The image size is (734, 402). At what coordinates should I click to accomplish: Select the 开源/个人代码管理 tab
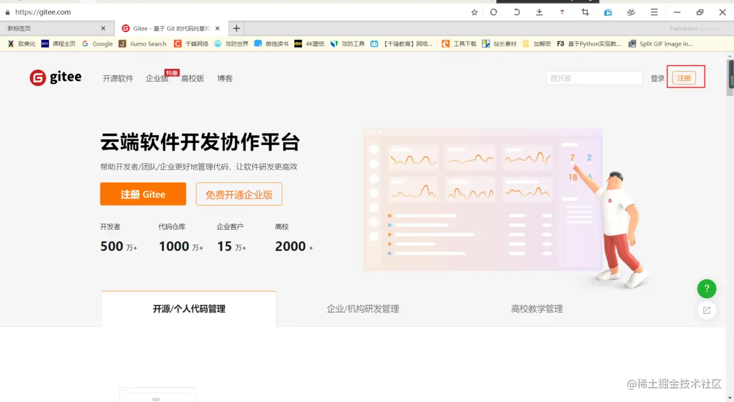click(189, 308)
